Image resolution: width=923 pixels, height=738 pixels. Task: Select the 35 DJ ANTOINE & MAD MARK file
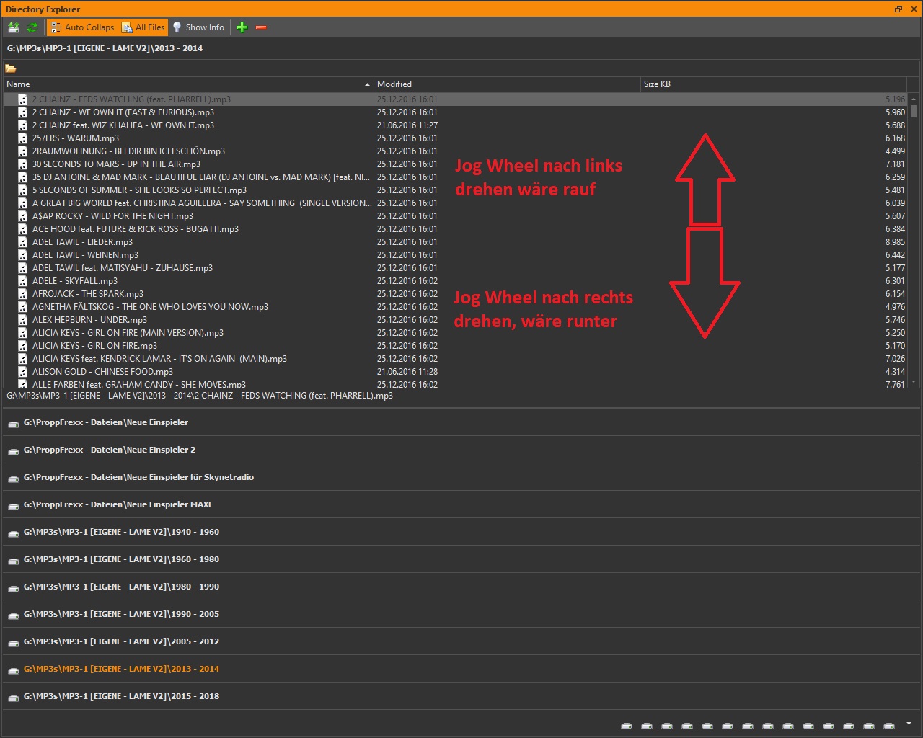(x=456, y=177)
